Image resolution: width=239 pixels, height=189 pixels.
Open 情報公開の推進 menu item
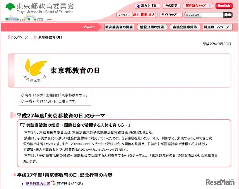152,27
